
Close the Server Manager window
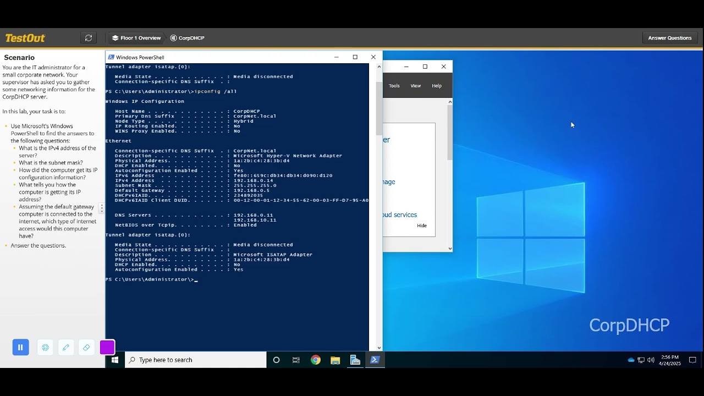[444, 67]
